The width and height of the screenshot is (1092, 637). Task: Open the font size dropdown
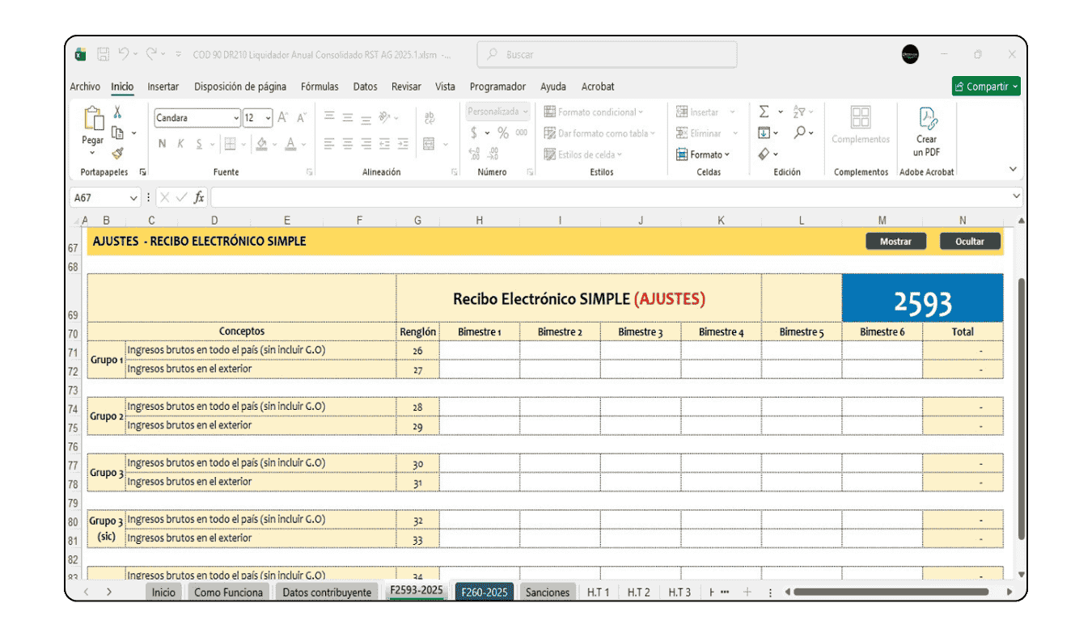coord(269,118)
